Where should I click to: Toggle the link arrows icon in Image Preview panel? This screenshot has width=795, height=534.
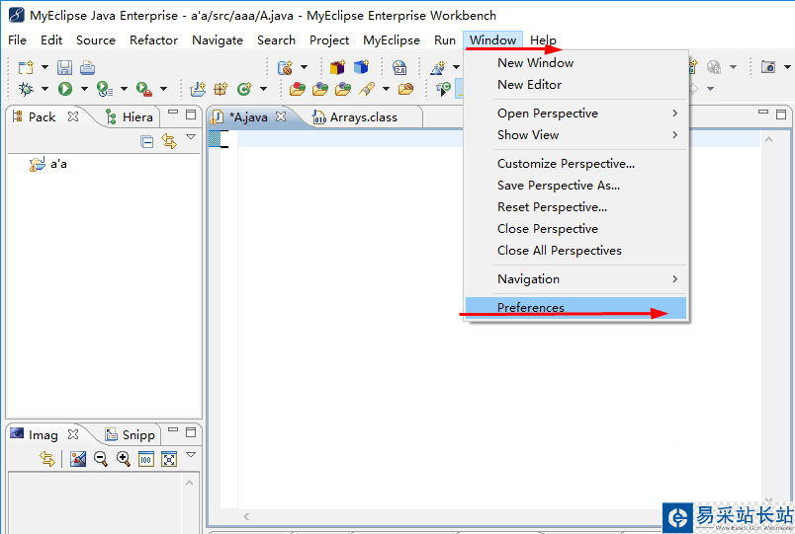[47, 459]
